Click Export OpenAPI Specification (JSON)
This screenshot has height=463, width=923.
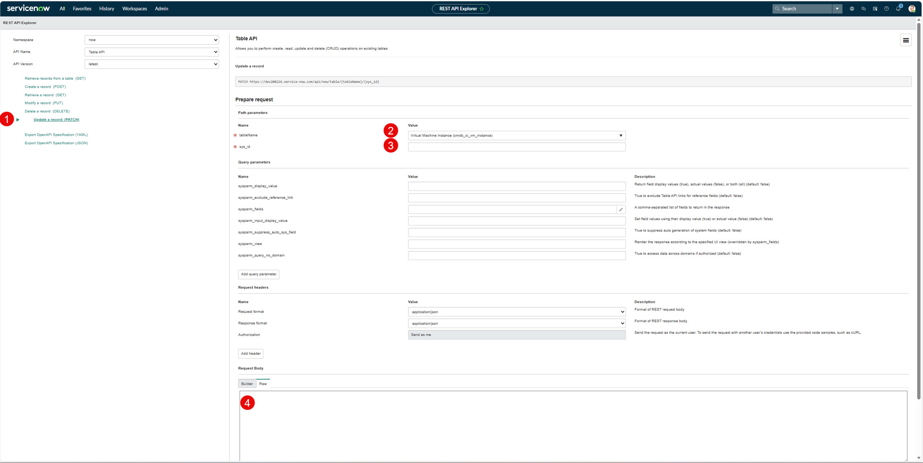[x=56, y=143]
